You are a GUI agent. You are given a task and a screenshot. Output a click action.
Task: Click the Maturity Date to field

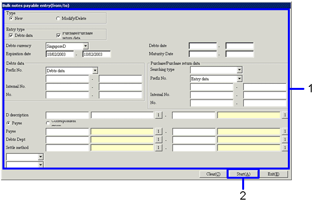pos(240,54)
